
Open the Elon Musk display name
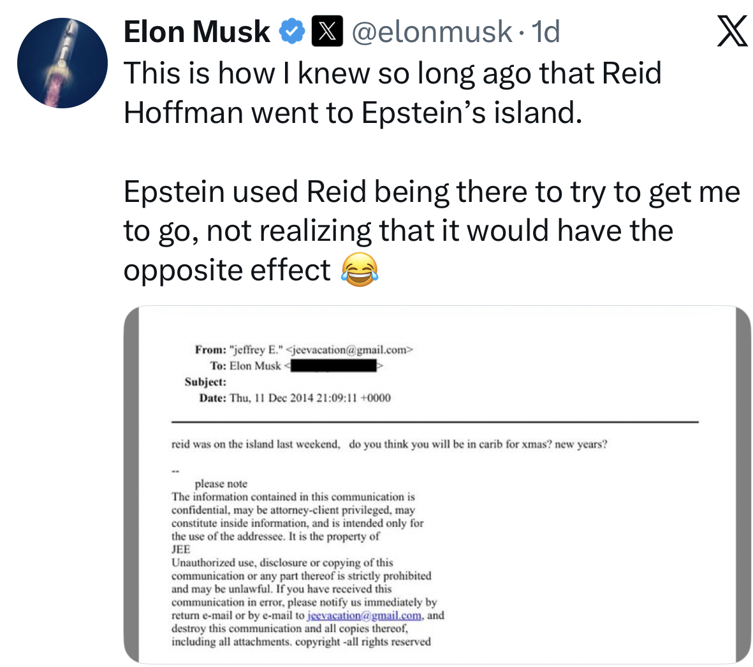196,32
